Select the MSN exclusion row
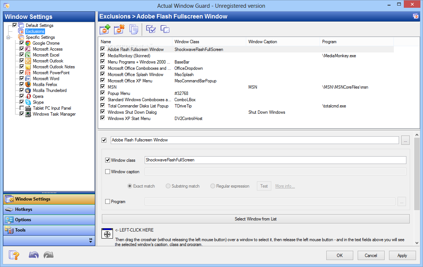Image resolution: width=423 pixels, height=267 pixels. (x=246, y=87)
